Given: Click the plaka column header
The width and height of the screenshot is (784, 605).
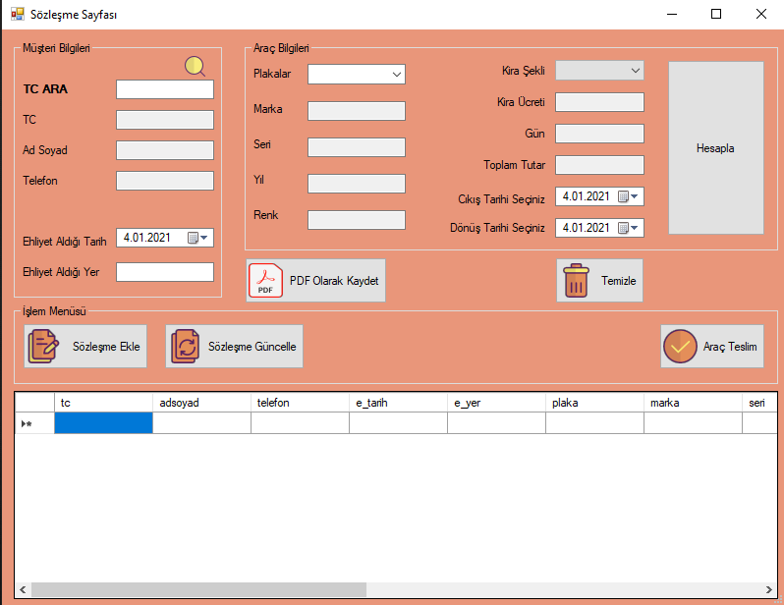Looking at the screenshot, I should [x=594, y=403].
